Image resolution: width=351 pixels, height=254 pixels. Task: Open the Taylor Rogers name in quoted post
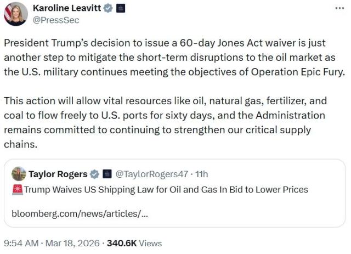pyautogui.click(x=58, y=174)
